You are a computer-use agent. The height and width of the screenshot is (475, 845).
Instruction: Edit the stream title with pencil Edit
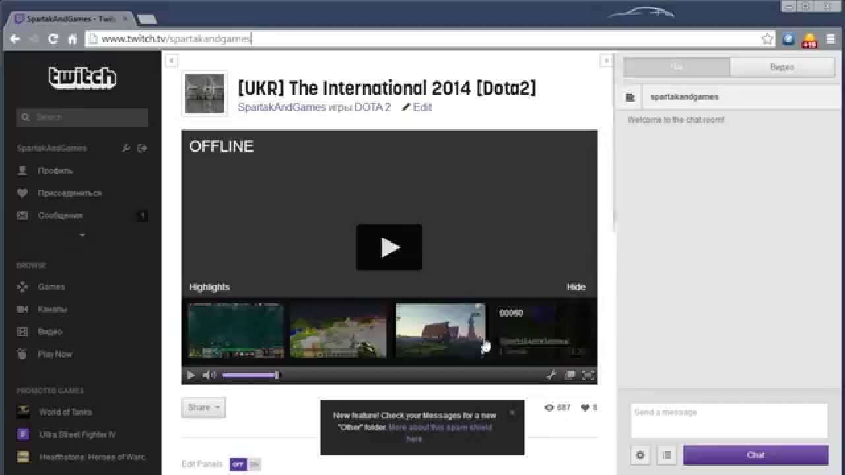(417, 107)
